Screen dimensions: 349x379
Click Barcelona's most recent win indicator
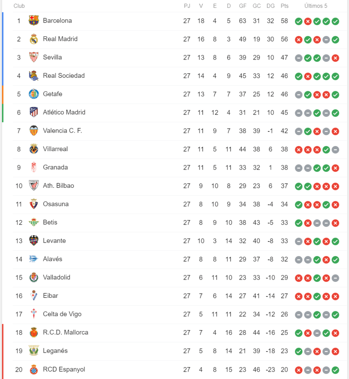335,21
